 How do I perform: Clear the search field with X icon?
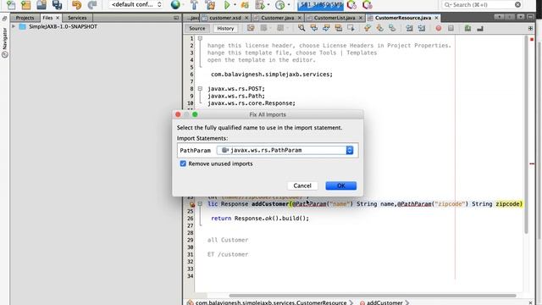tap(517, 5)
